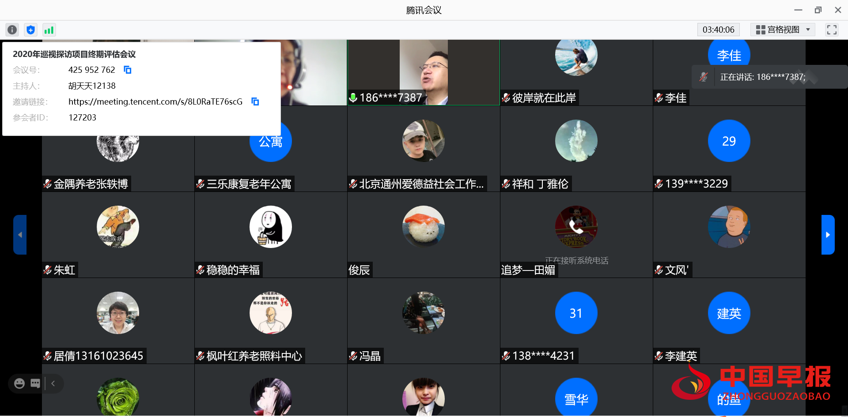Click muted mic icon beside 李建英
The height and width of the screenshot is (417, 848).
(659, 356)
